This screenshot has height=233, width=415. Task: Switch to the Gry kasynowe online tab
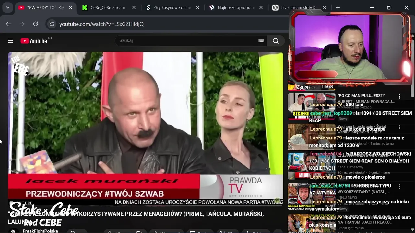pyautogui.click(x=172, y=7)
